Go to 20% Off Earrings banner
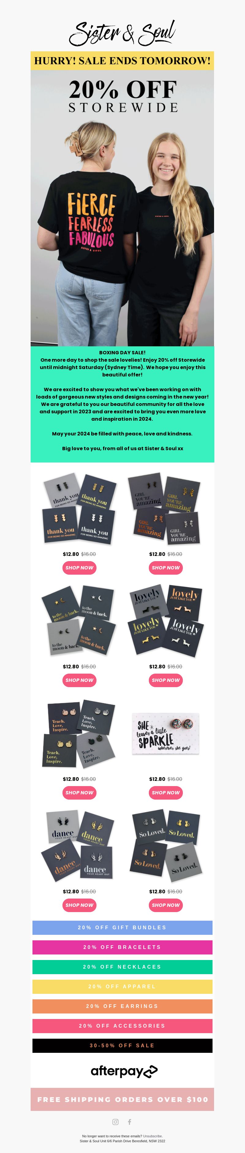Screen dimensions: 245x1153 pos(122,1006)
